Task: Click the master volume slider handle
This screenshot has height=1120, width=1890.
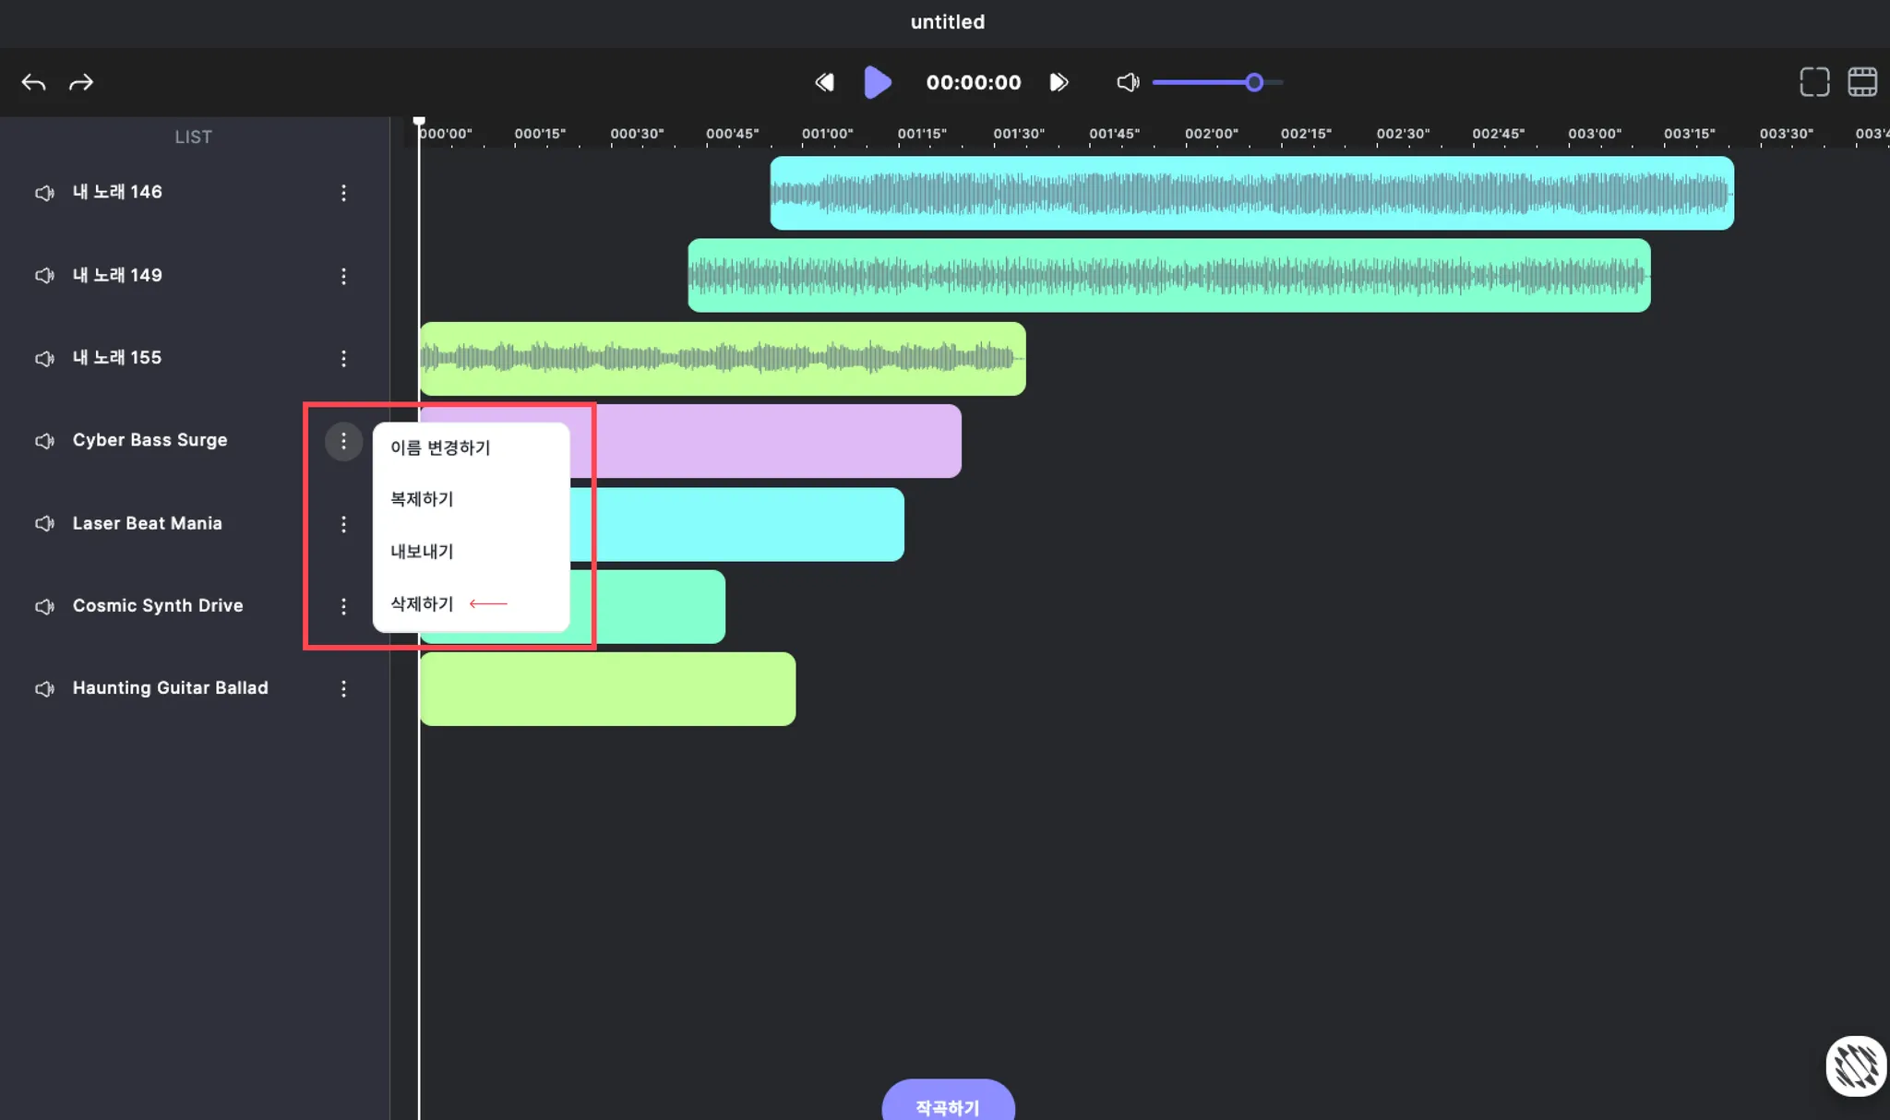Action: 1253,83
